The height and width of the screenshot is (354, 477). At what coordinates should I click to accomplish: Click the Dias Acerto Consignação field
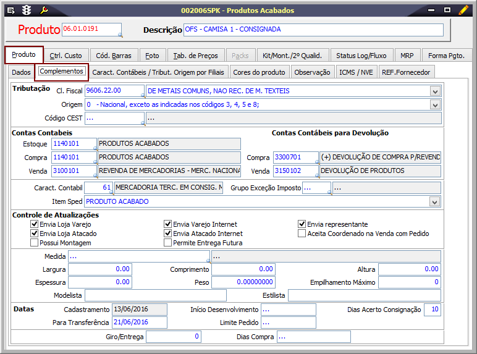point(433,310)
